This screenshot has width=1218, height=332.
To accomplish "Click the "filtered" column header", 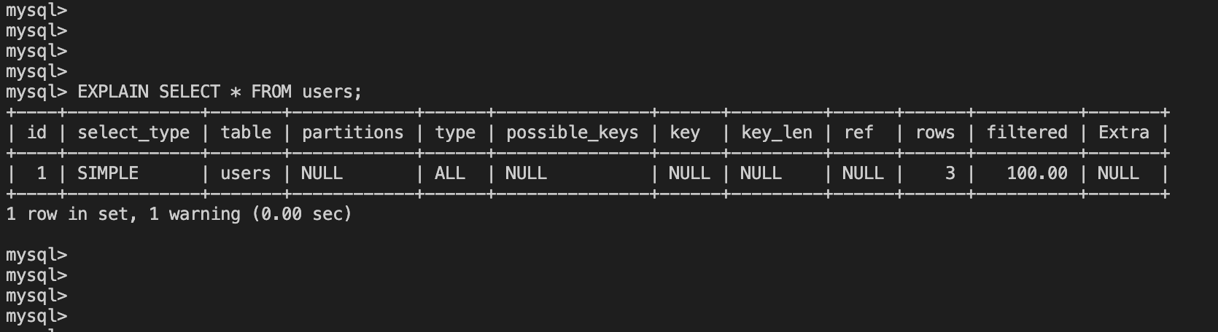I will tap(1027, 133).
